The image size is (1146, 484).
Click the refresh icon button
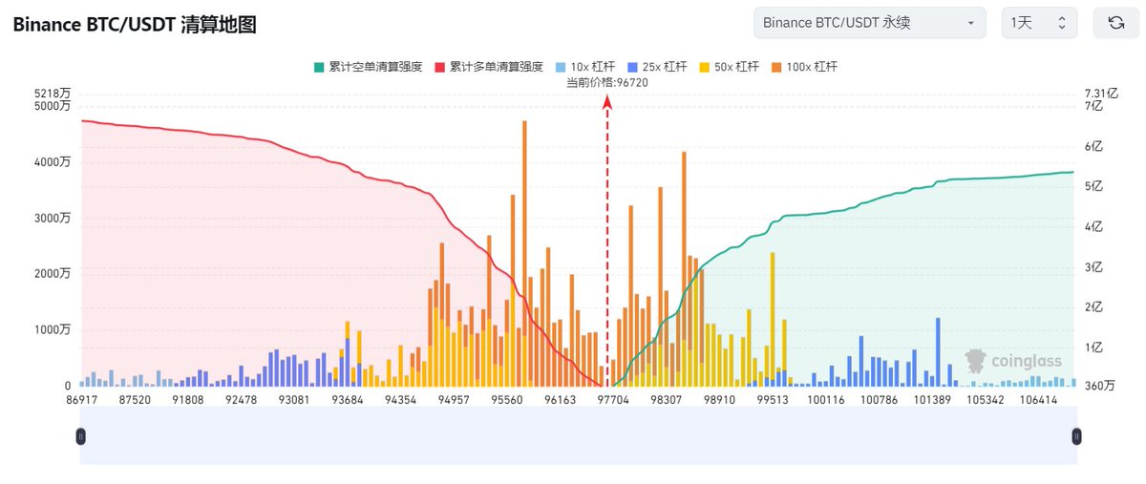pos(1115,23)
